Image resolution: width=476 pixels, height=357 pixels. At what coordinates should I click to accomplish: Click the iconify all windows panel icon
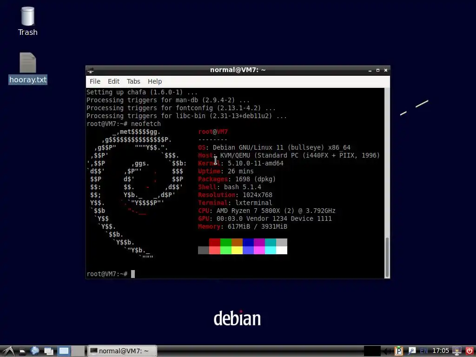click(48, 351)
